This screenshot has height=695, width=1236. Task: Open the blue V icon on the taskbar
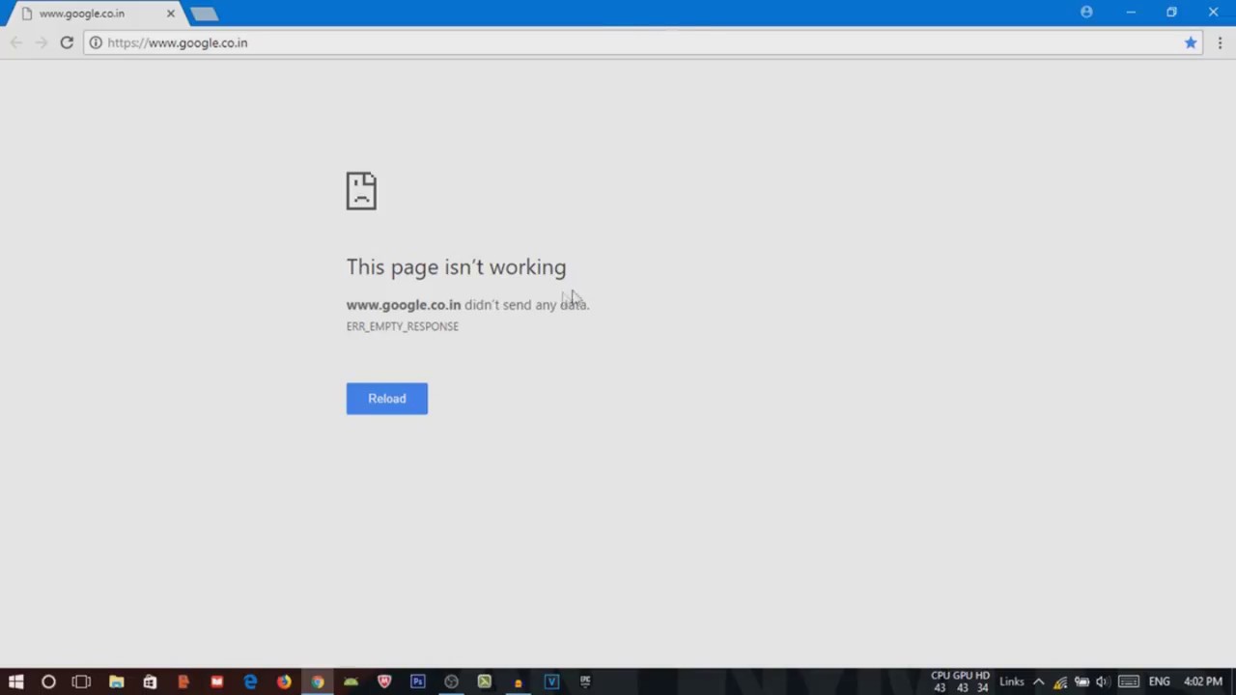(x=551, y=681)
